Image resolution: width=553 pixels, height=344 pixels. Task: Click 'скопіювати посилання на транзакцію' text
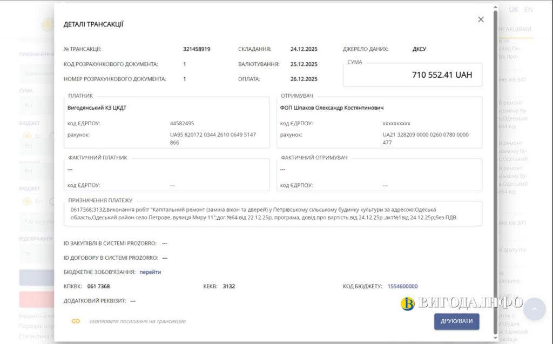[x=137, y=321]
